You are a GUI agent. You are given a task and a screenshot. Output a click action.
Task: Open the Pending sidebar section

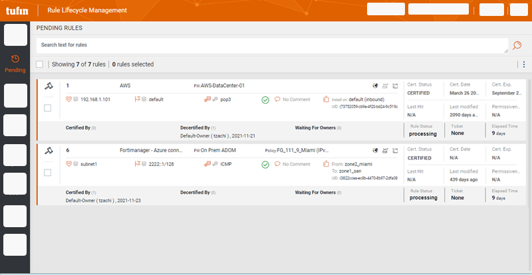pyautogui.click(x=15, y=64)
